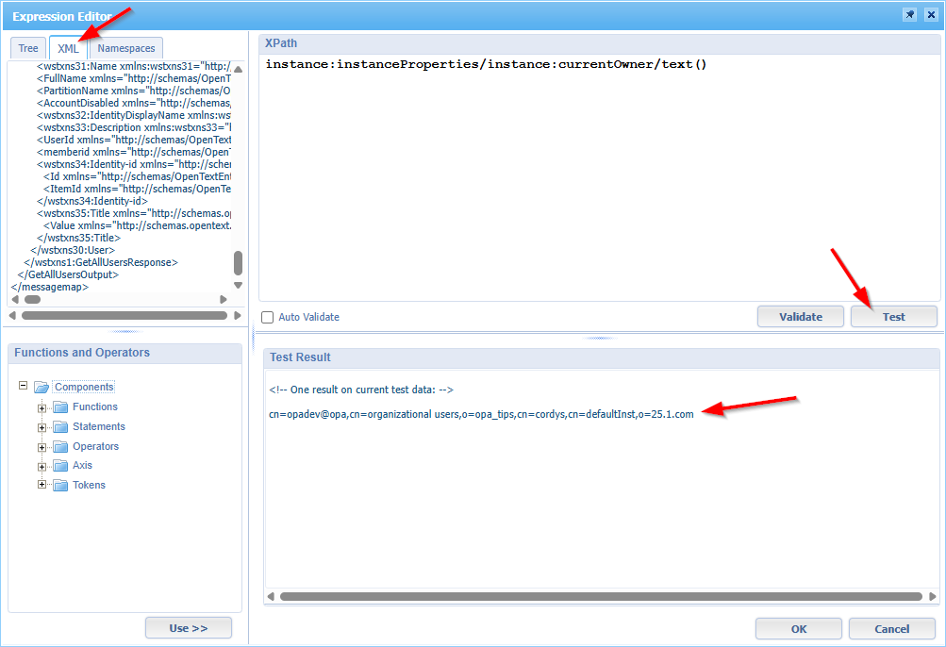Enable the Auto Validate checkbox
The width and height of the screenshot is (946, 647).
(x=267, y=317)
